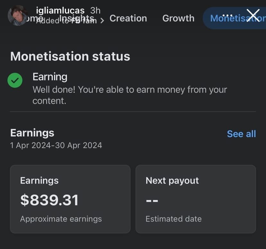Screen dimensions: 266x249
Task: Click the $839.31 earnings amount
Action: pos(49,200)
